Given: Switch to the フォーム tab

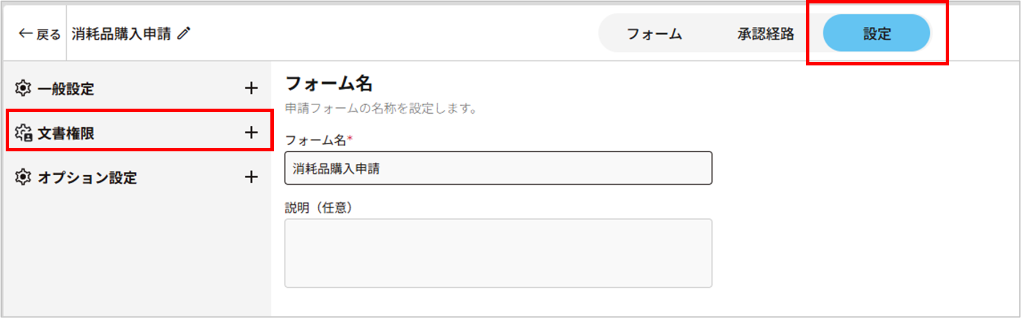Looking at the screenshot, I should tap(654, 34).
